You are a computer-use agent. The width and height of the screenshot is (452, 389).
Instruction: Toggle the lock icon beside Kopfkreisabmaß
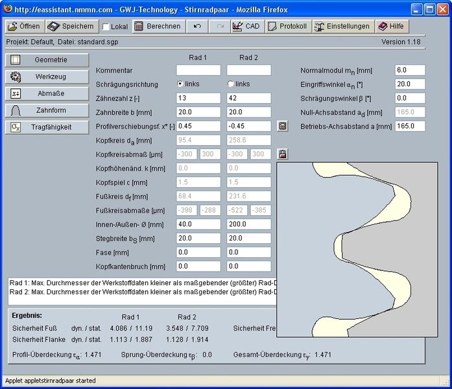[282, 154]
